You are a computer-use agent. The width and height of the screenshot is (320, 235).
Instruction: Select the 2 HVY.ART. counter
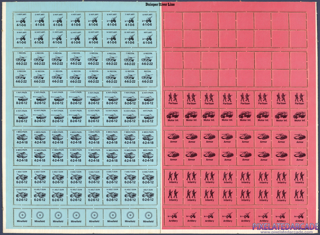pos(39,20)
